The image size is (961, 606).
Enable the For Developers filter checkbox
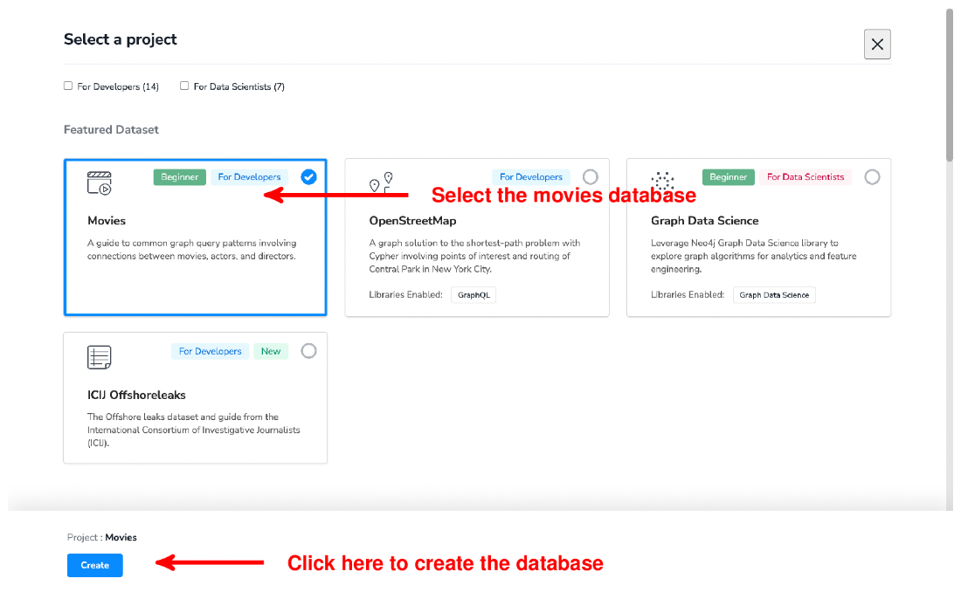point(68,86)
